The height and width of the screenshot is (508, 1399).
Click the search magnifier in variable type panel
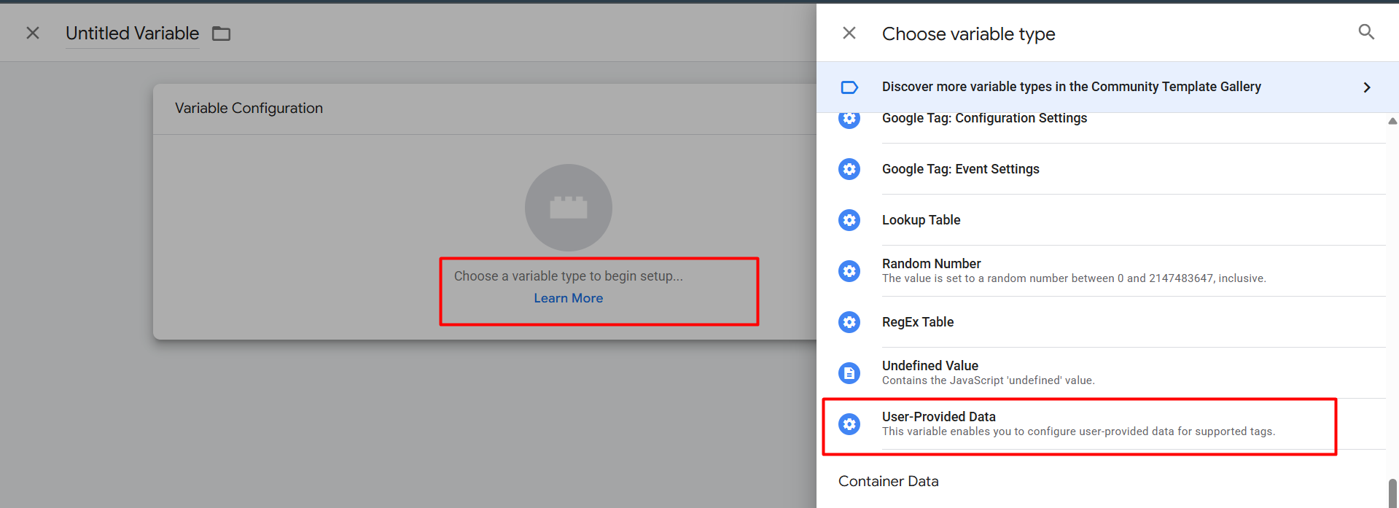1366,32
